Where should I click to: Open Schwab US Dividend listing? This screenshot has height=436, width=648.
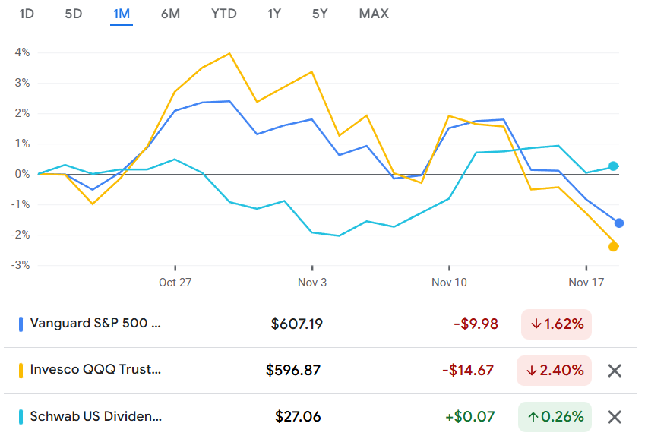tap(96, 416)
